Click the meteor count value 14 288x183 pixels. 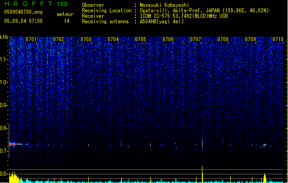(67, 21)
